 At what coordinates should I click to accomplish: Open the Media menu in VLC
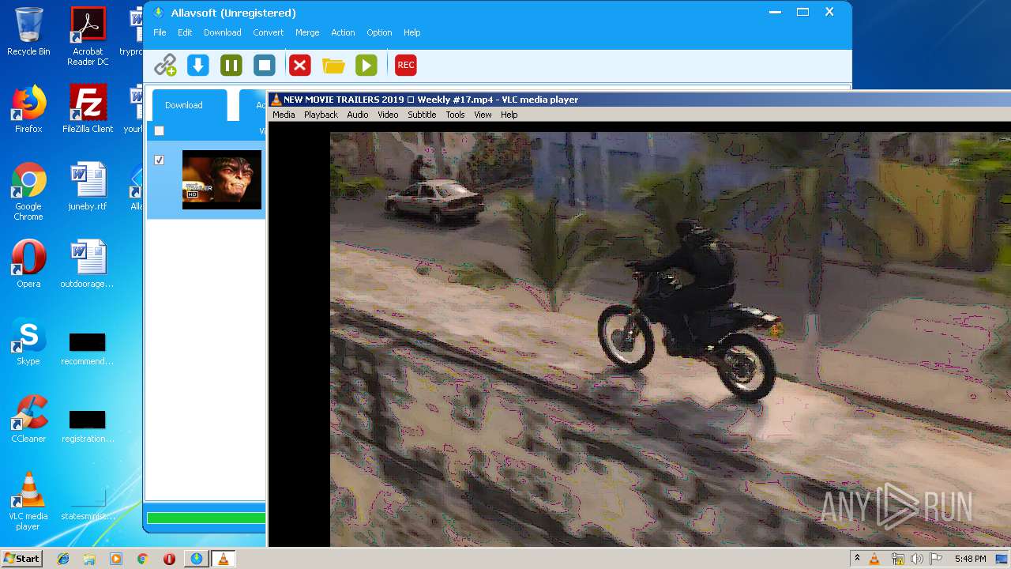[x=284, y=115]
